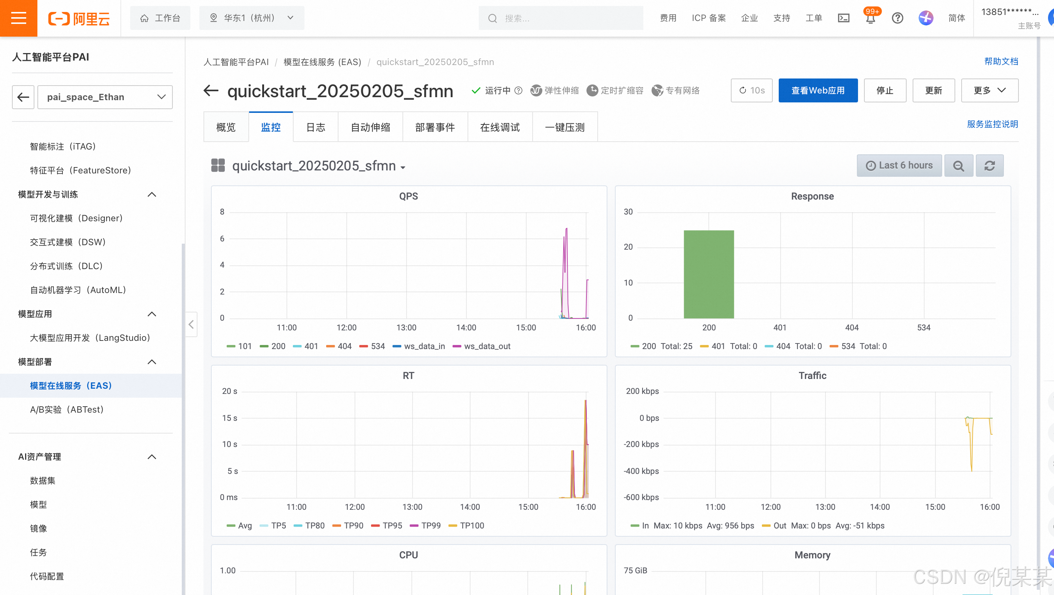This screenshot has height=595, width=1054.
Task: Open the 华东1（杭州） region dropdown
Action: (252, 18)
